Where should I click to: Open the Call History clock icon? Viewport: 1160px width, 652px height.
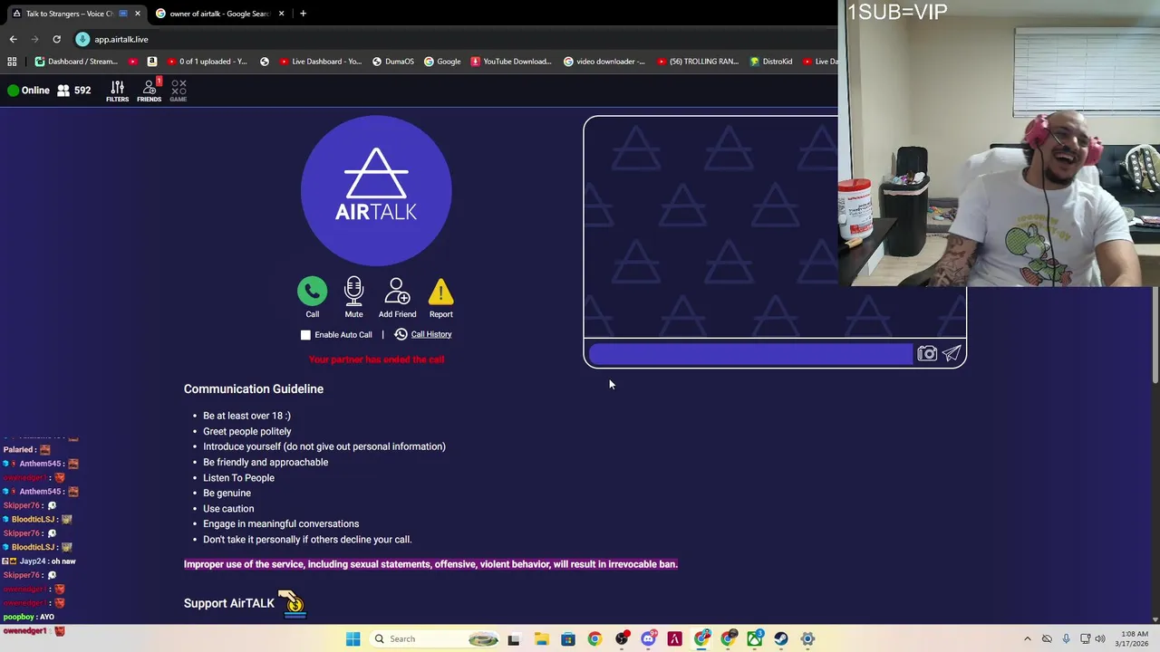click(x=401, y=334)
